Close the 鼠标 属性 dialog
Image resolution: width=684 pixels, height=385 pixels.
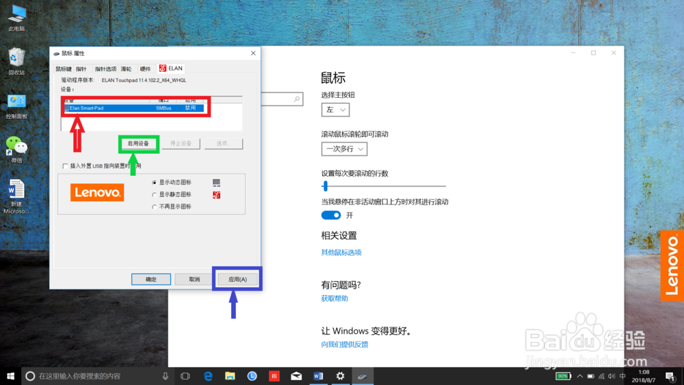click(253, 53)
